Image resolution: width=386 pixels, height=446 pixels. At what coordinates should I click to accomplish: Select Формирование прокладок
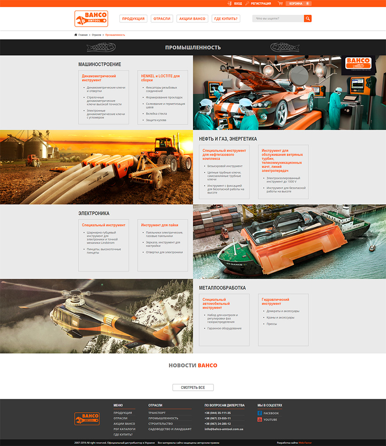[164, 98]
